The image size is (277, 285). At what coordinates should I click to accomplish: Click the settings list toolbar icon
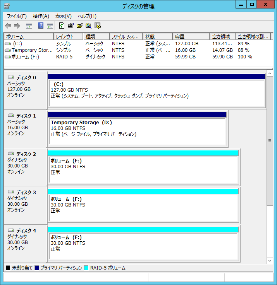[x=98, y=26]
